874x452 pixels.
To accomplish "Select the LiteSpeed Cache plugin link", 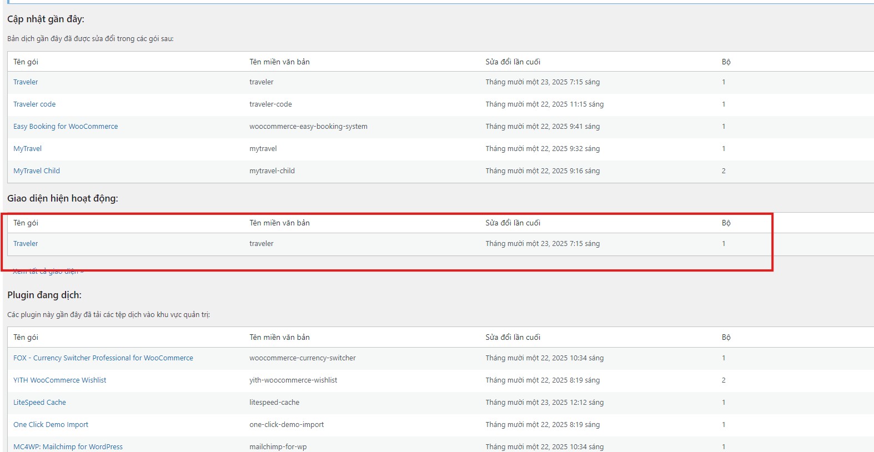I will pyautogui.click(x=39, y=403).
